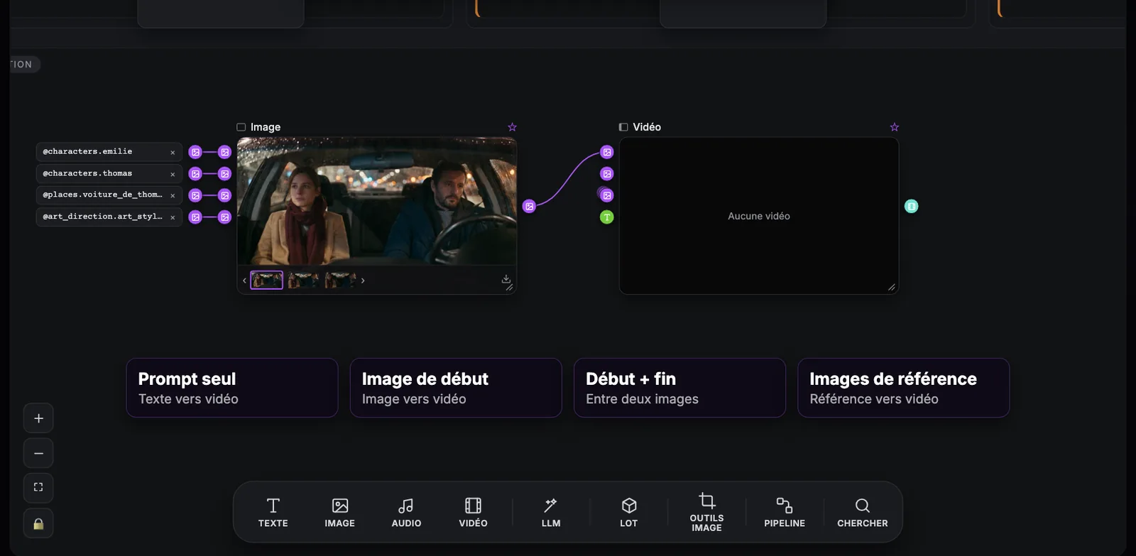Show next image thumbnails
Image resolution: width=1136 pixels, height=556 pixels.
click(363, 280)
